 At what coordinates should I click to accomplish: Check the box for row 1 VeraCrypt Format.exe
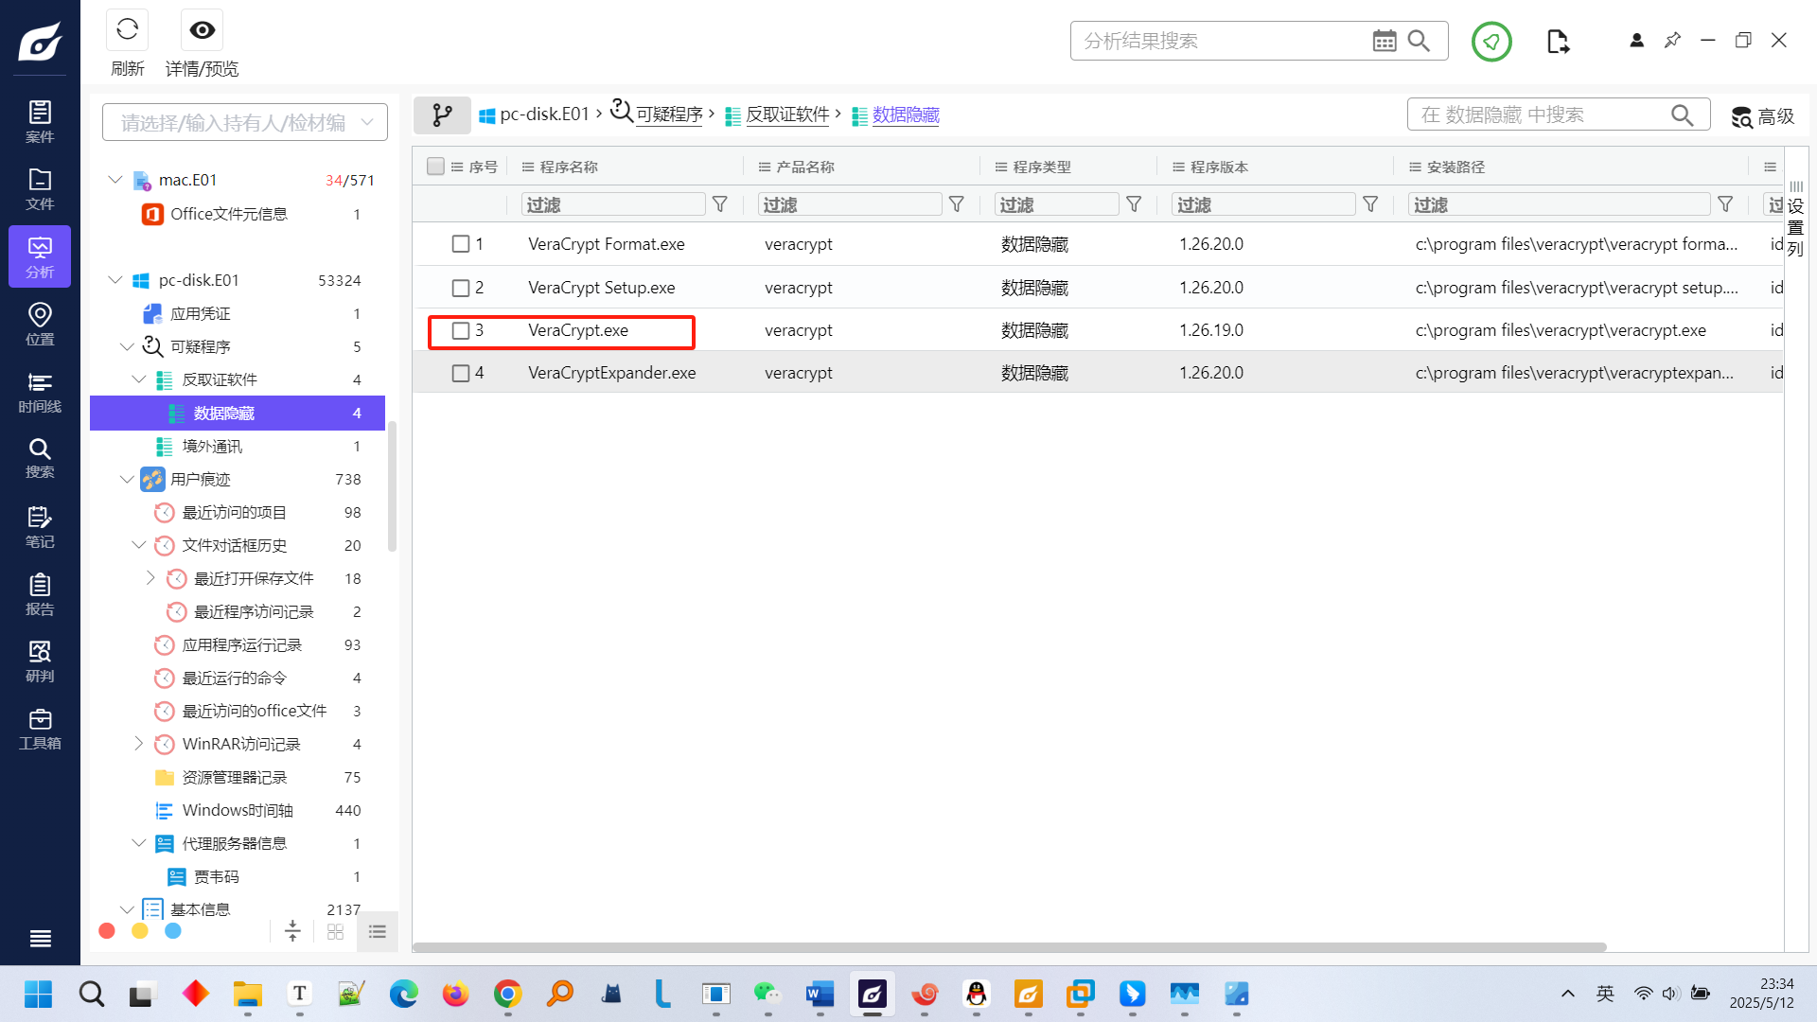(461, 244)
